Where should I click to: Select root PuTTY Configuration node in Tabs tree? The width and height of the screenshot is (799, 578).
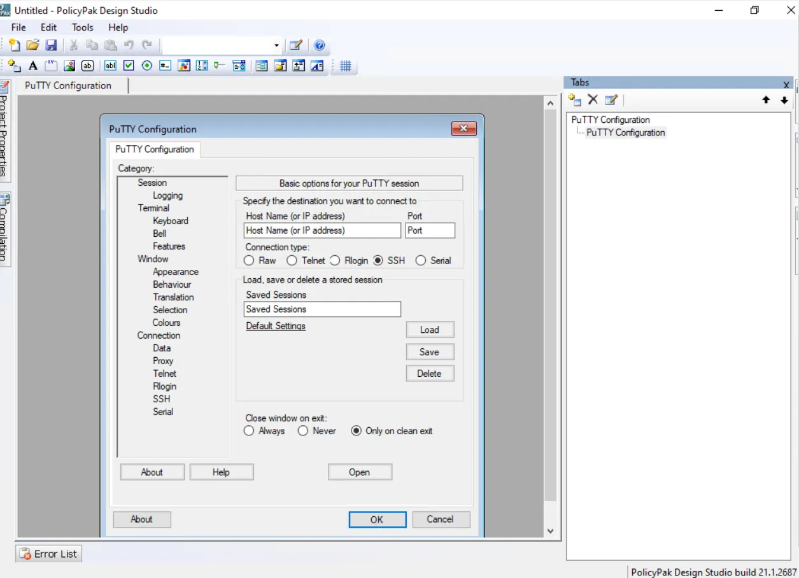point(611,120)
